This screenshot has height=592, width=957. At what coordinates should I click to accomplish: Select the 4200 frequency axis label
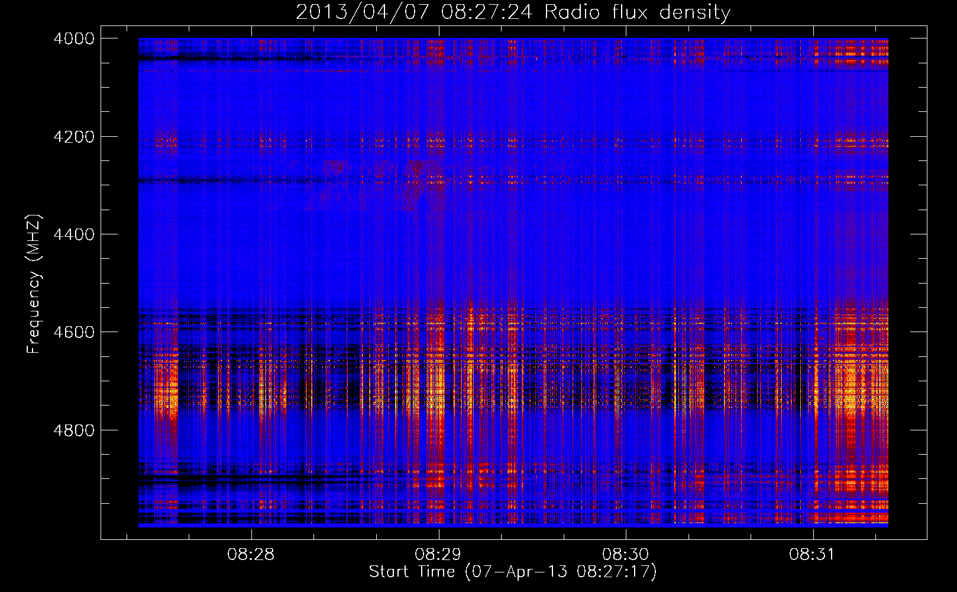pos(73,137)
